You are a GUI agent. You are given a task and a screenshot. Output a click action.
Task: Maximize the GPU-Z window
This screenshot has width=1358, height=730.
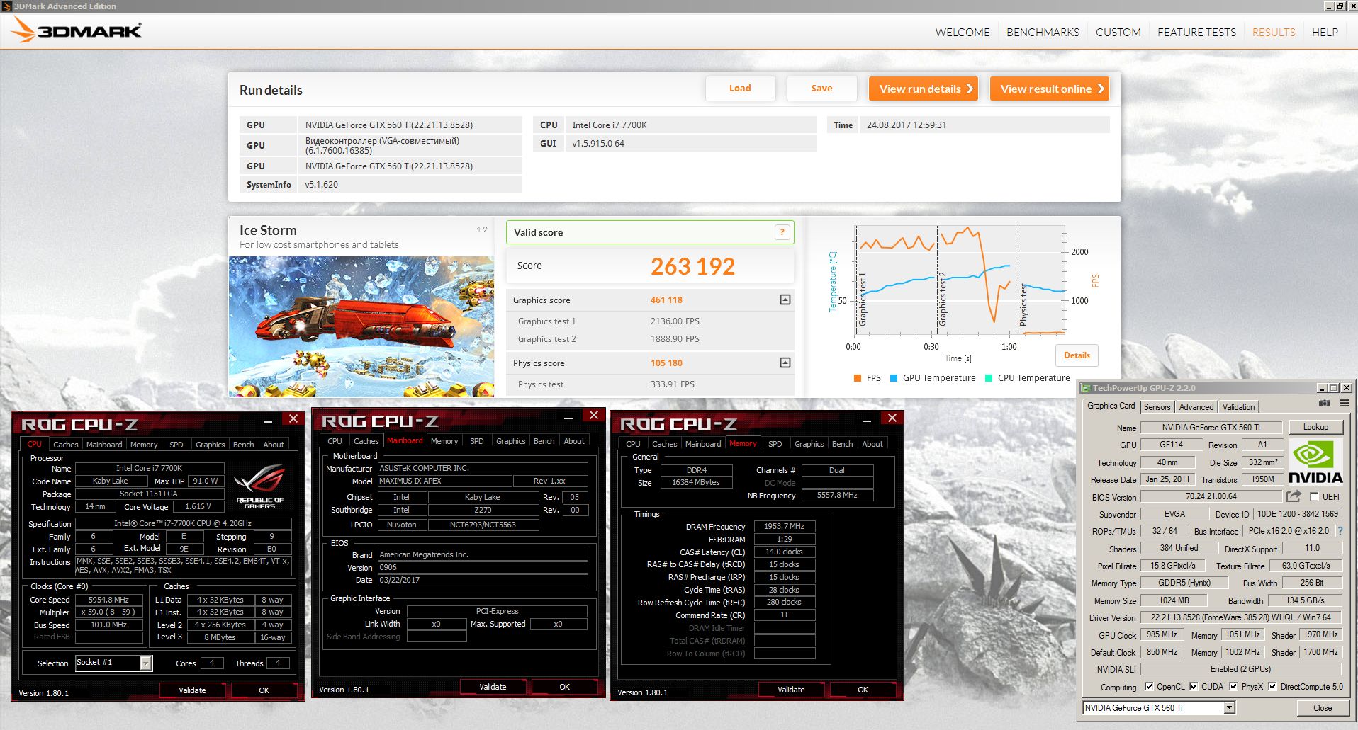1334,388
